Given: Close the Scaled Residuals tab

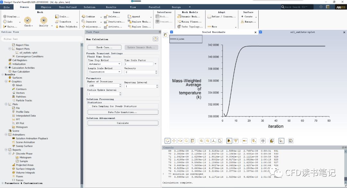Looking at the screenshot, I should click(x=255, y=32).
